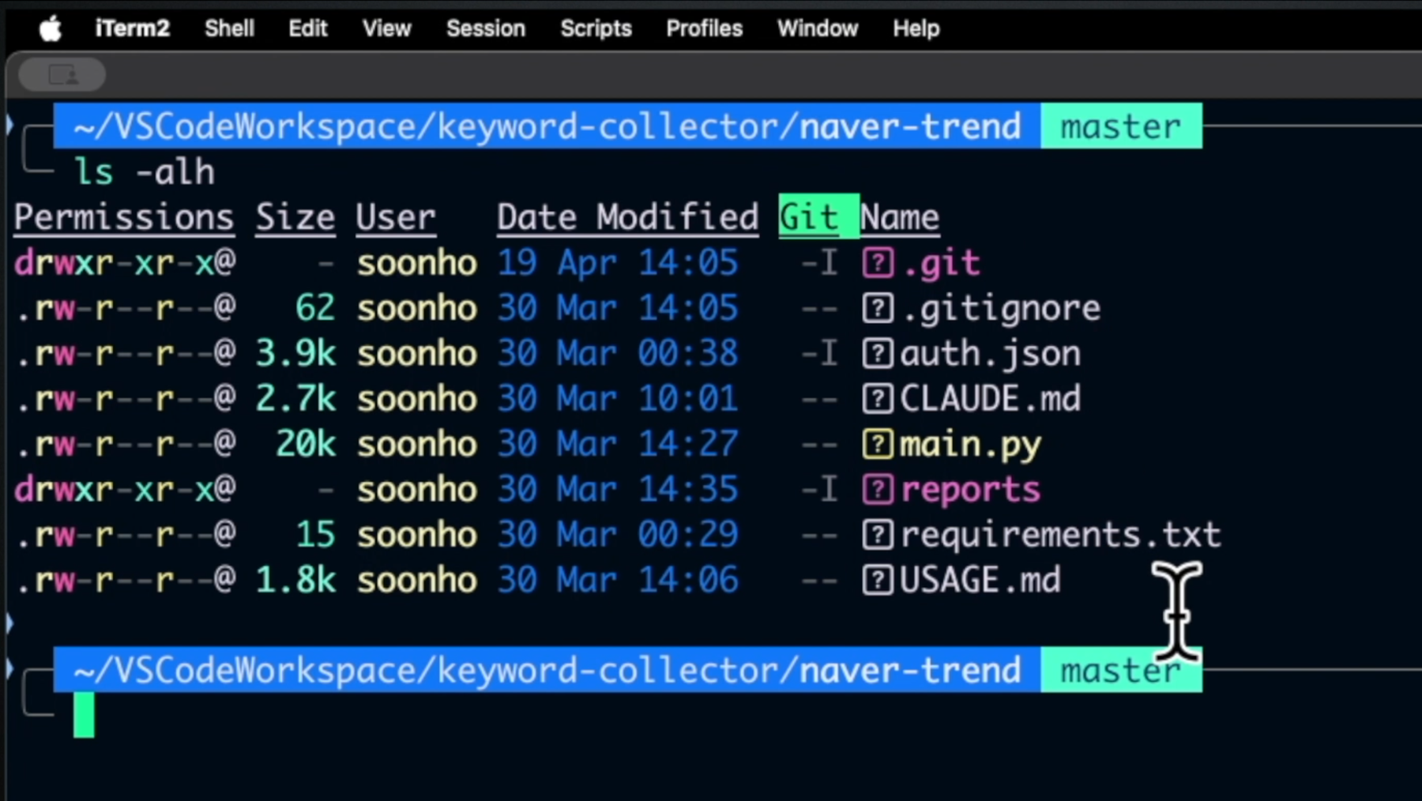Viewport: 1422px width, 801px height.
Task: Click the file icon beside .gitignore
Action: [878, 308]
